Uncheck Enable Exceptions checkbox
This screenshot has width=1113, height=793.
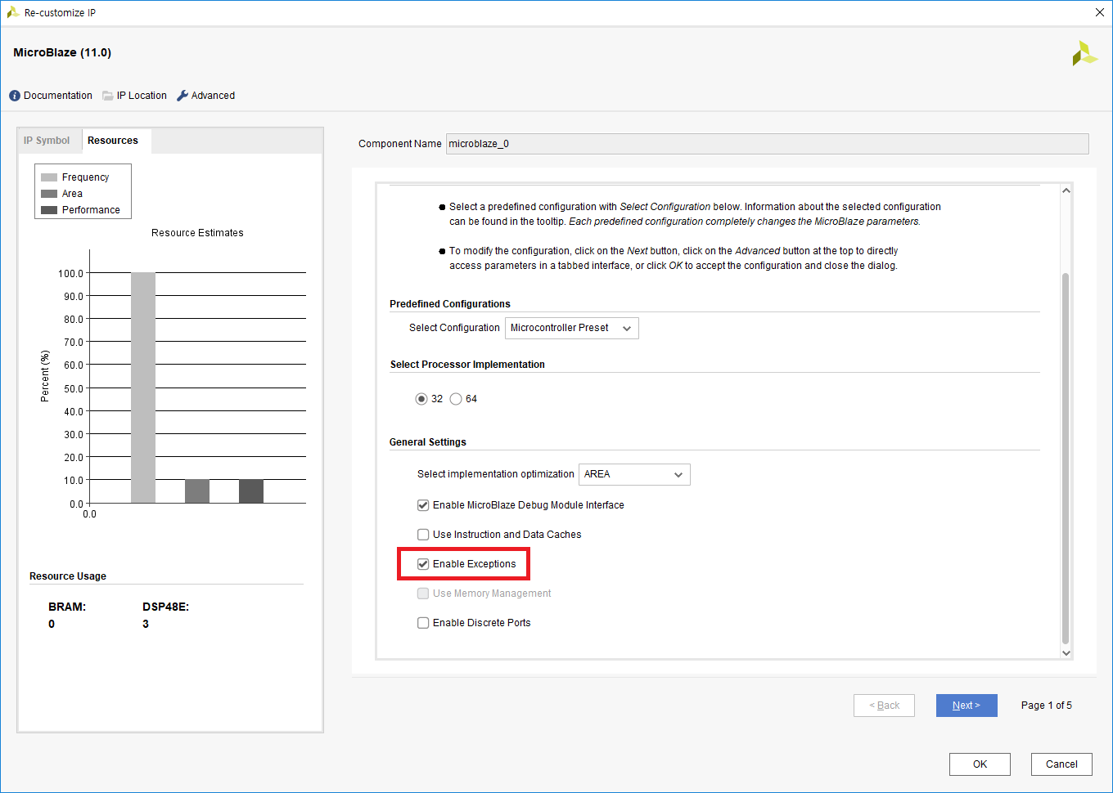tap(423, 564)
